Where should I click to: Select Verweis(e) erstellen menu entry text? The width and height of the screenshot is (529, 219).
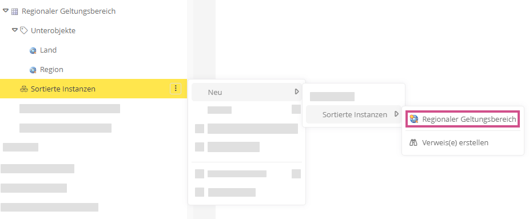(x=455, y=143)
